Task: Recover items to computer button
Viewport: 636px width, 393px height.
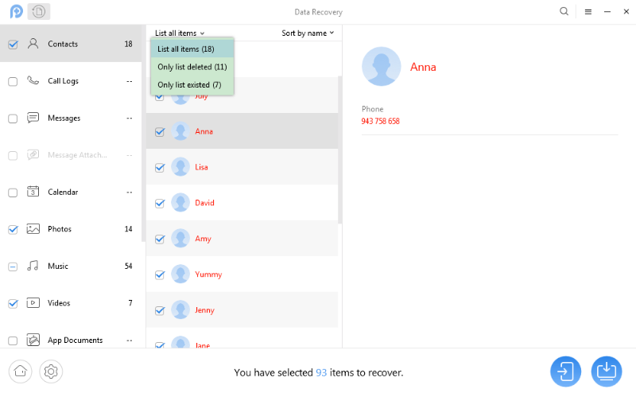Action: (x=607, y=372)
